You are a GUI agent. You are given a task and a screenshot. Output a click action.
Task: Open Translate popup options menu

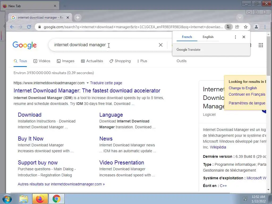[x=235, y=37]
